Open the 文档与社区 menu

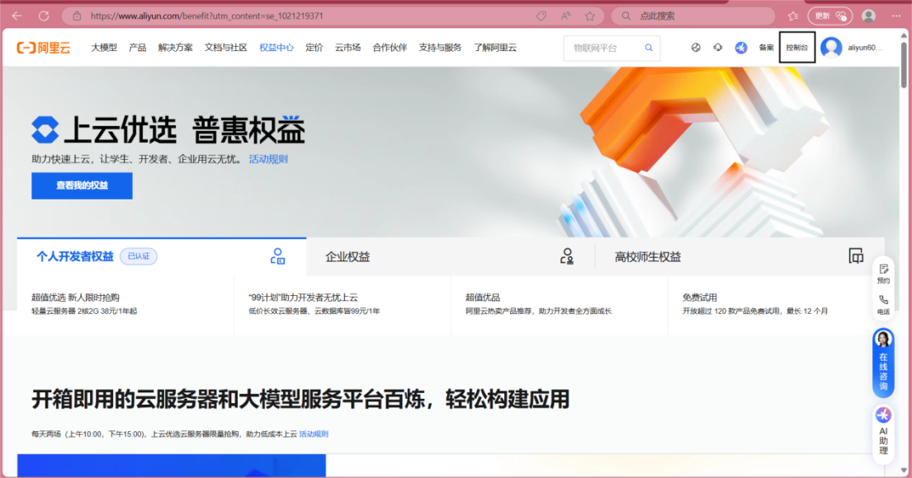coord(225,48)
